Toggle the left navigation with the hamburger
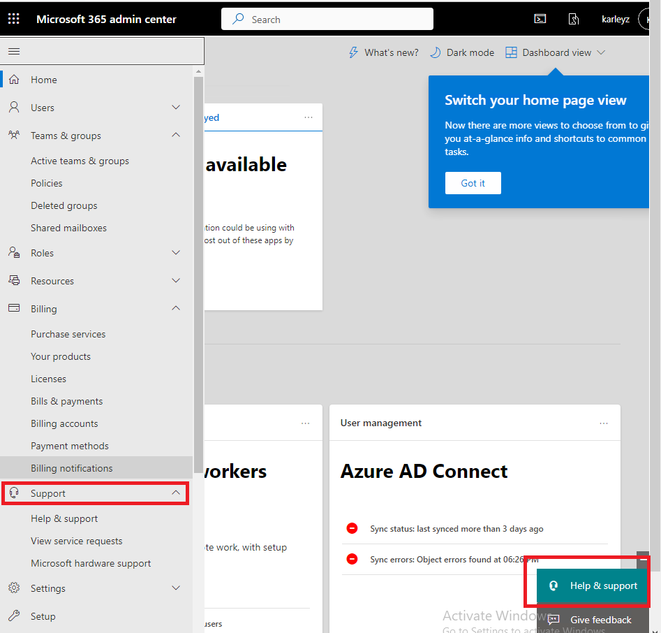The height and width of the screenshot is (633, 661). (x=14, y=50)
